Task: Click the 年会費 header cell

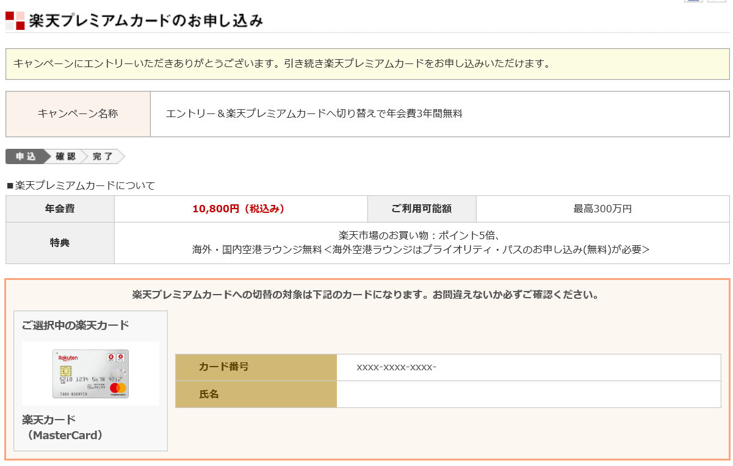Action: pos(60,209)
